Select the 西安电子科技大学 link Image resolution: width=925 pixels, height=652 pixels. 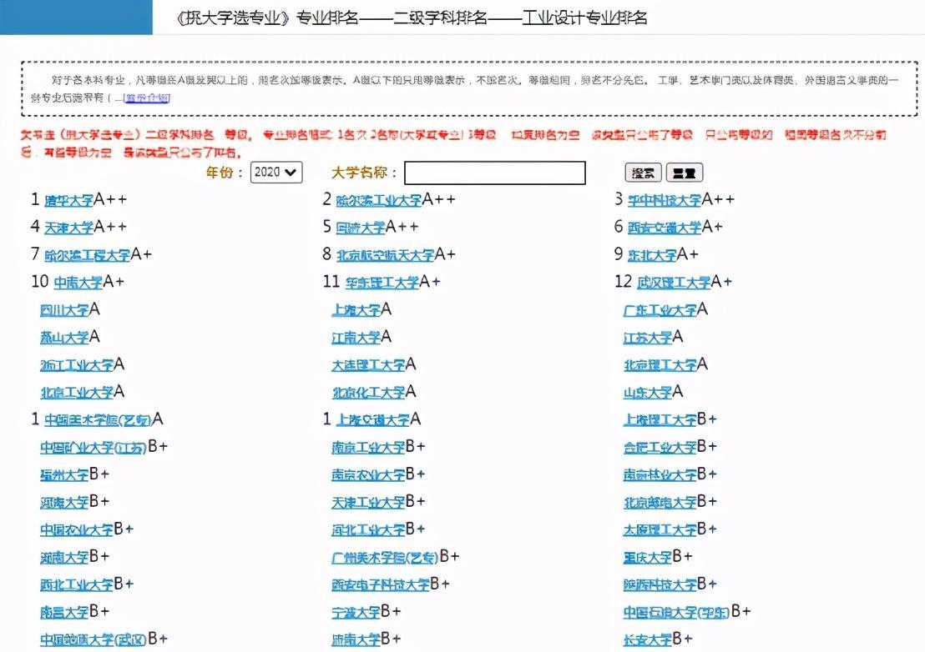[x=381, y=584]
